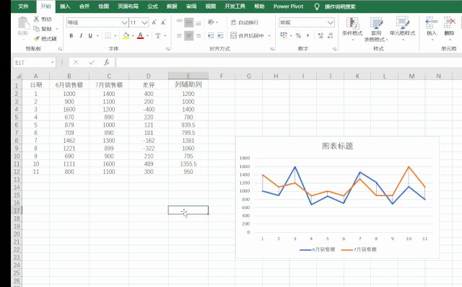462x287 pixels.
Task: Click Merge and Center (合并后居中)
Action: [247, 35]
